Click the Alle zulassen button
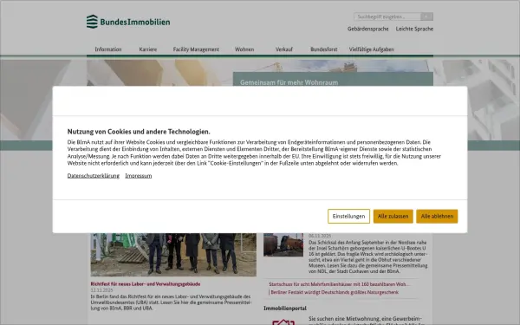520x325 pixels. [x=393, y=216]
